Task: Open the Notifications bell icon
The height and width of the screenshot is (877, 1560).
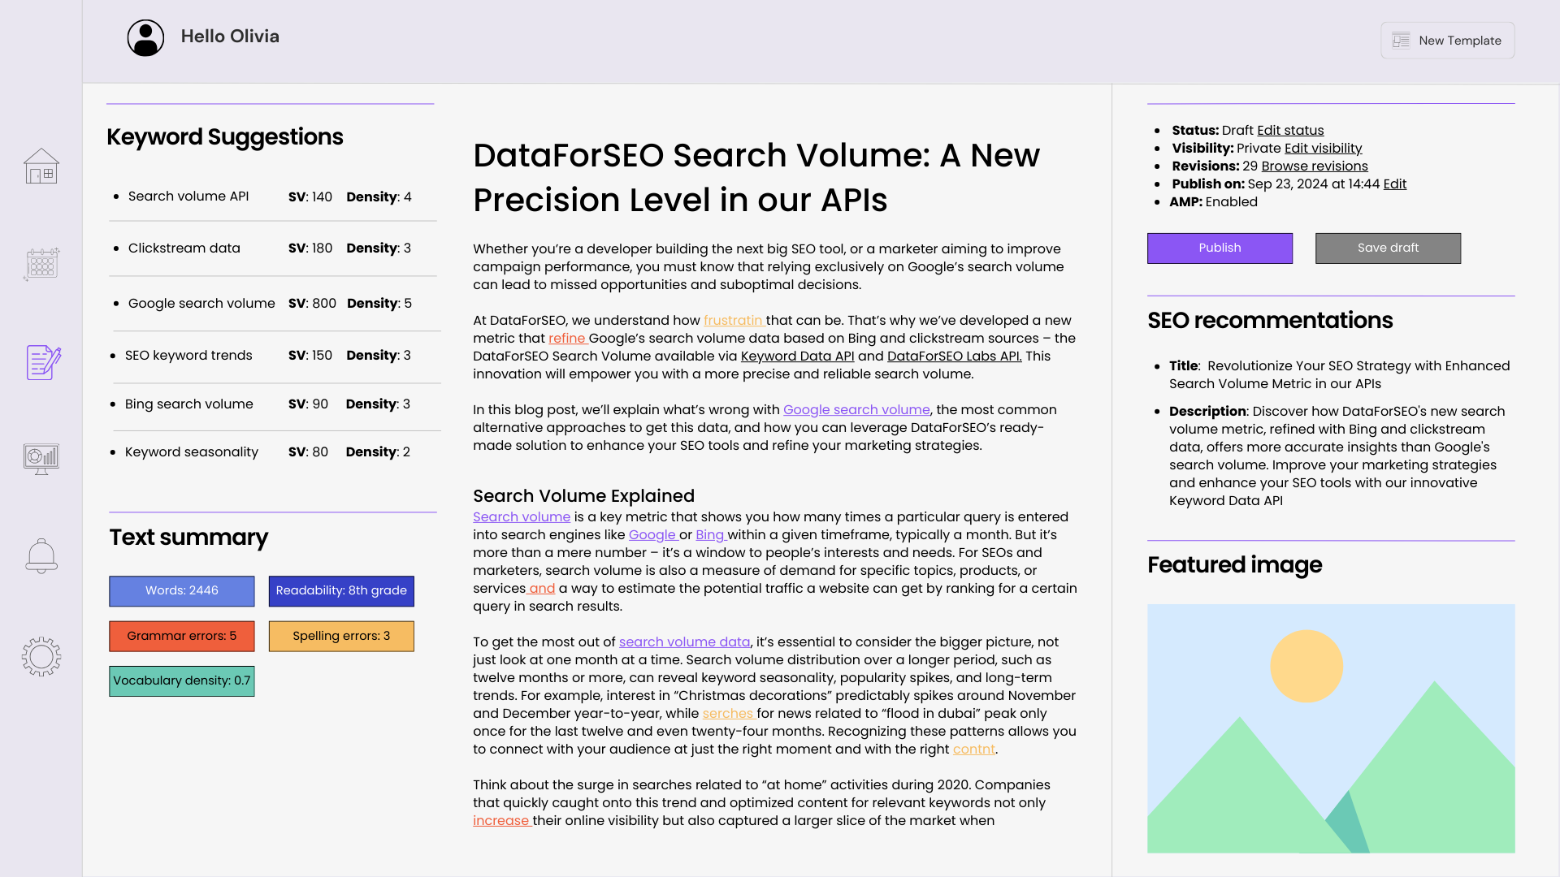Action: pyautogui.click(x=41, y=556)
